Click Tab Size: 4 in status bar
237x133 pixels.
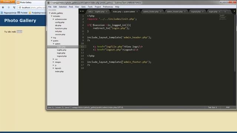click(x=212, y=108)
